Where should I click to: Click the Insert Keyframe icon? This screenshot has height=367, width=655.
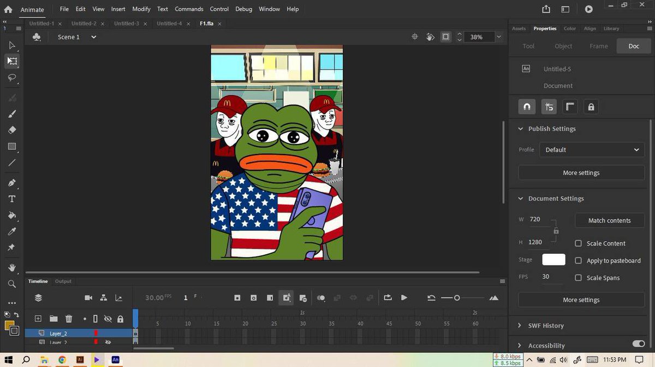pos(237,298)
